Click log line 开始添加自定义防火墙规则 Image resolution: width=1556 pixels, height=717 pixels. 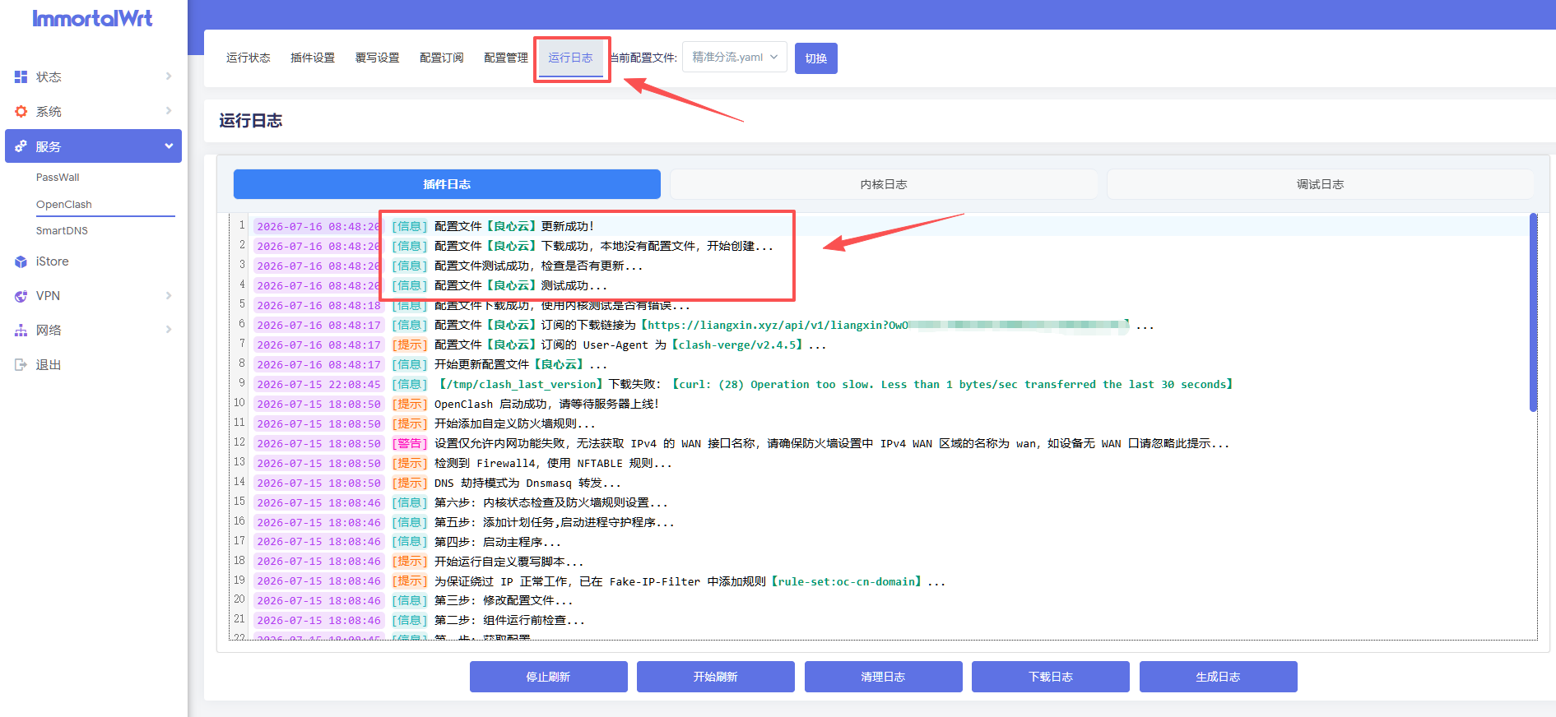[514, 424]
